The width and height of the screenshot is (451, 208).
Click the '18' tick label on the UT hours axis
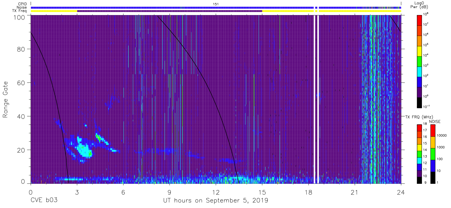point(309,191)
